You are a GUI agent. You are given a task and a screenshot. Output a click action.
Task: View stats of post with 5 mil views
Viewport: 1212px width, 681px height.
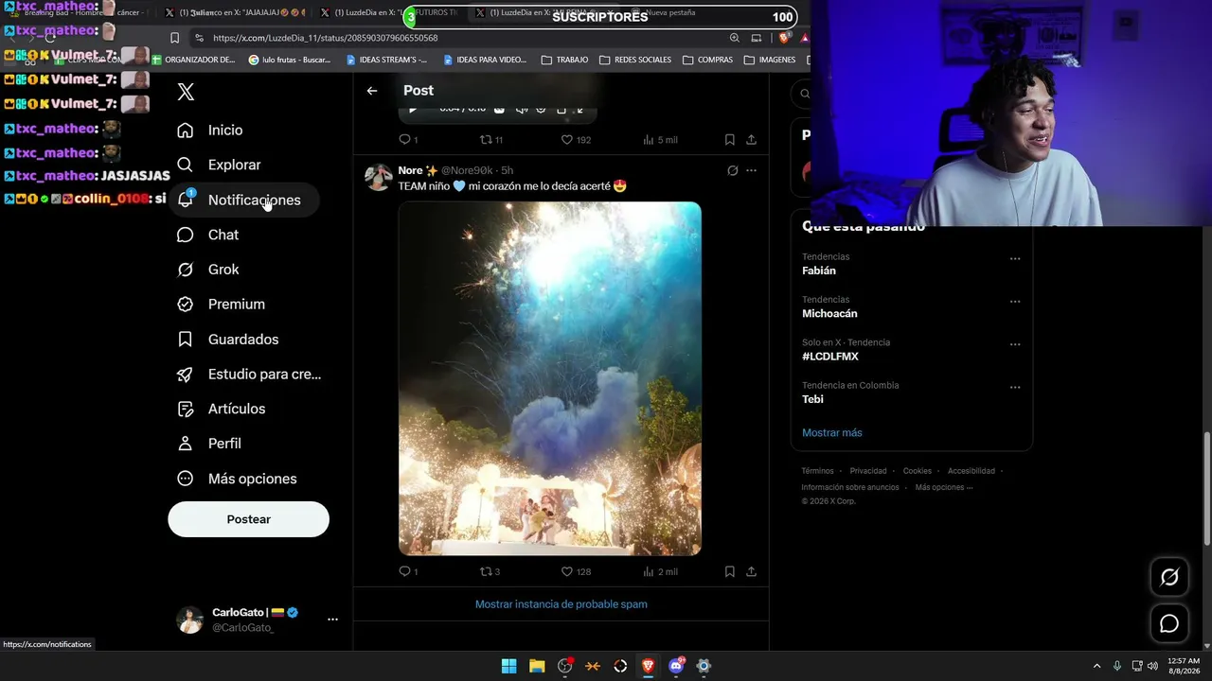coord(660,140)
